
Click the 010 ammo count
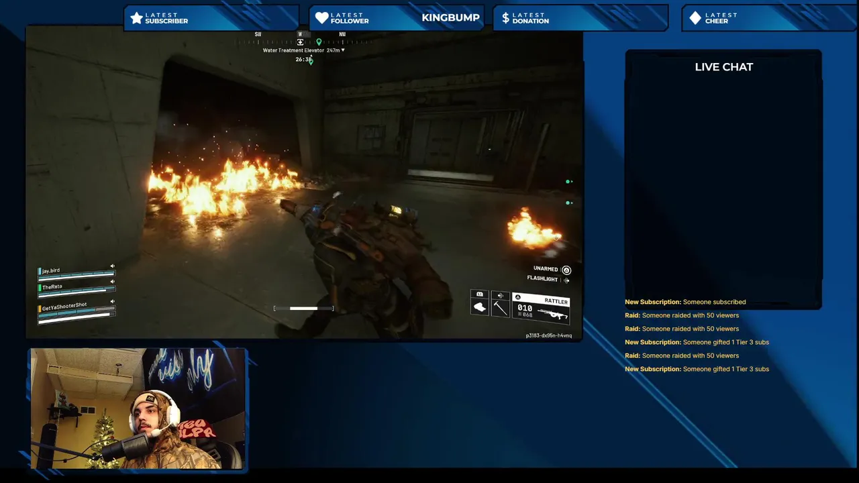pos(525,308)
